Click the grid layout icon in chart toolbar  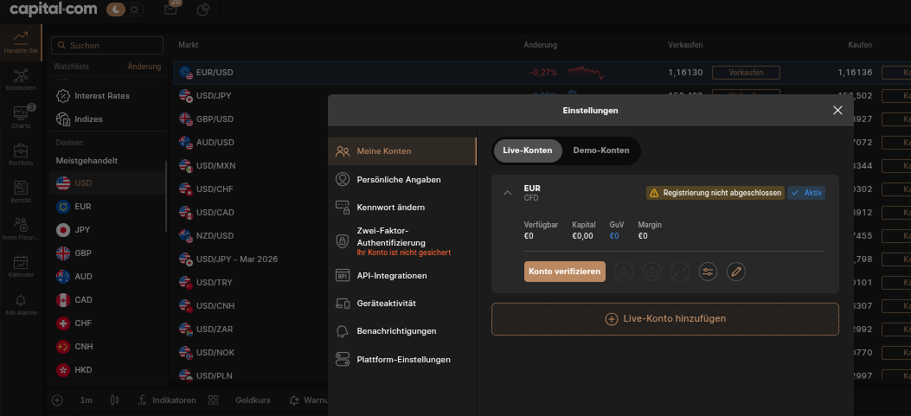pyautogui.click(x=213, y=400)
